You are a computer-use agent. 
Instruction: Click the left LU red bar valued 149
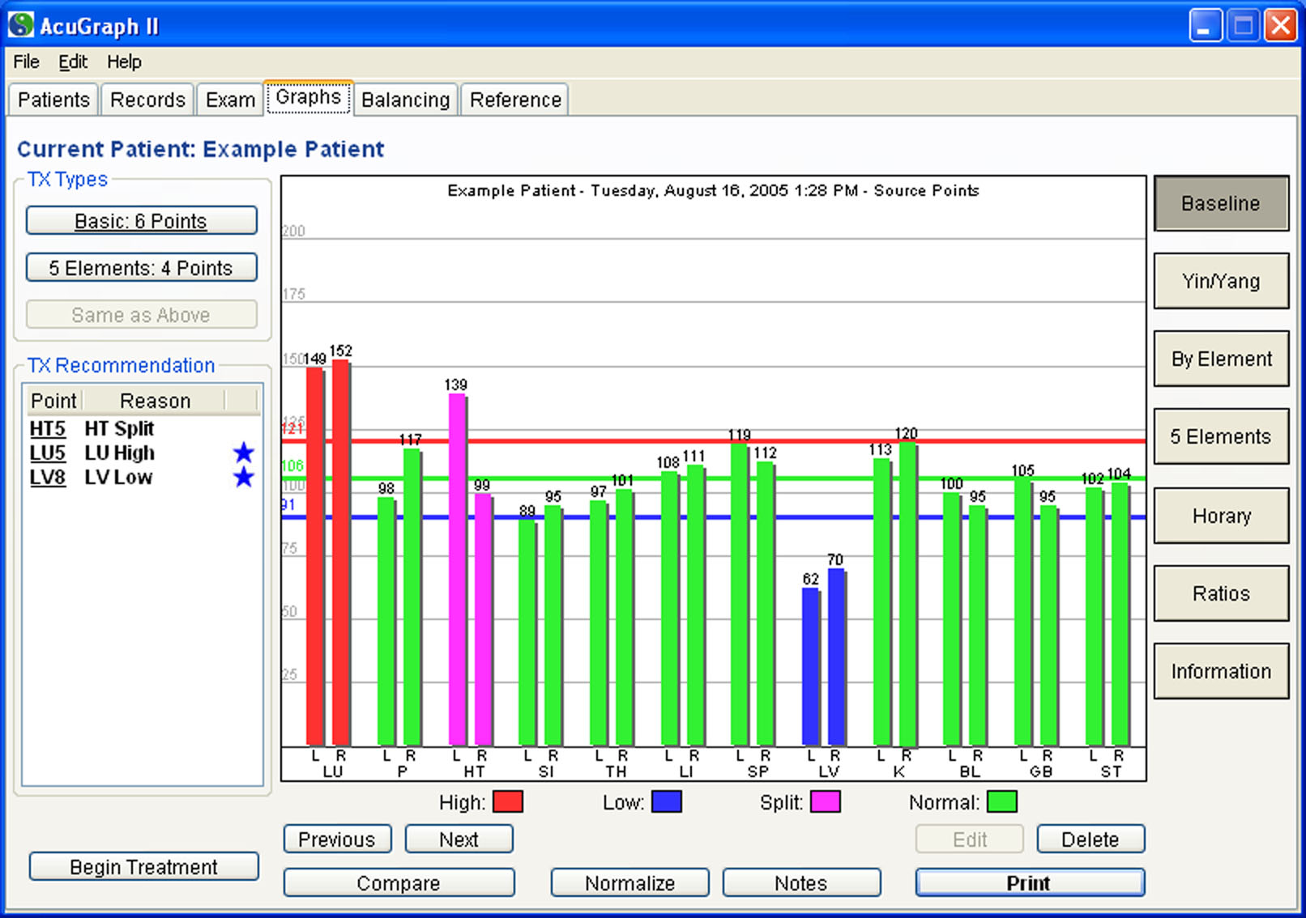tap(315, 556)
